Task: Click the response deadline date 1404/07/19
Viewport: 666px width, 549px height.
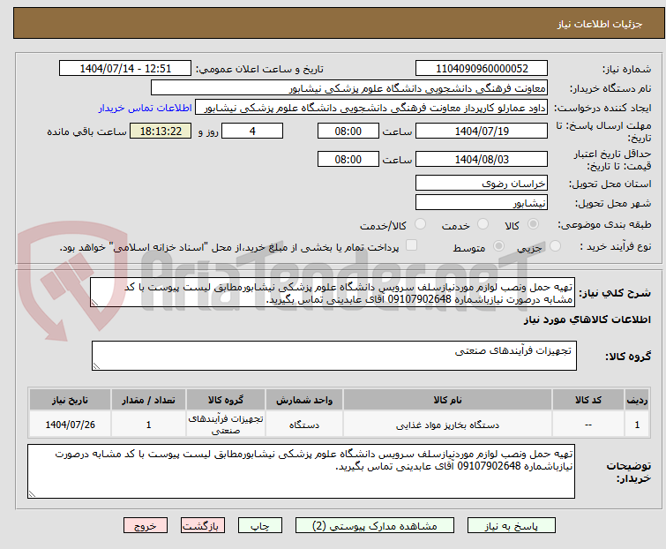Action: pyautogui.click(x=482, y=131)
